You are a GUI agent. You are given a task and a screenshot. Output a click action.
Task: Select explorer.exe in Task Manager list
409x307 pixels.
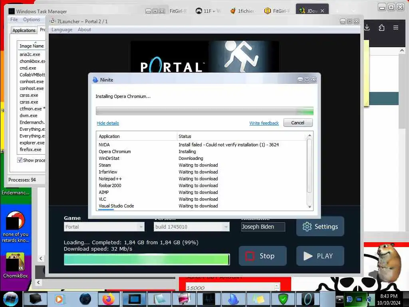[x=32, y=143]
